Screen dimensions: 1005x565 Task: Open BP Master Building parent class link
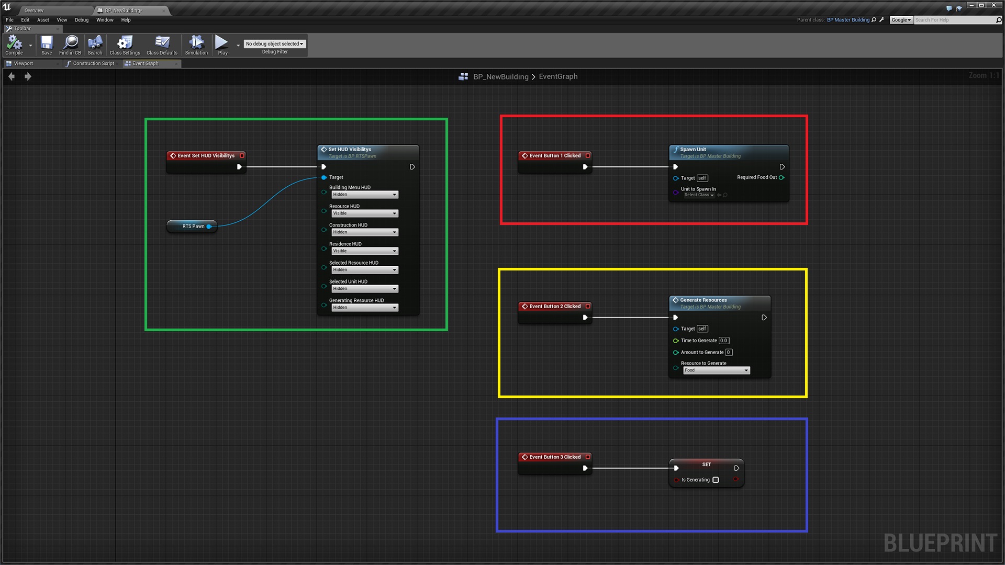pyautogui.click(x=847, y=20)
